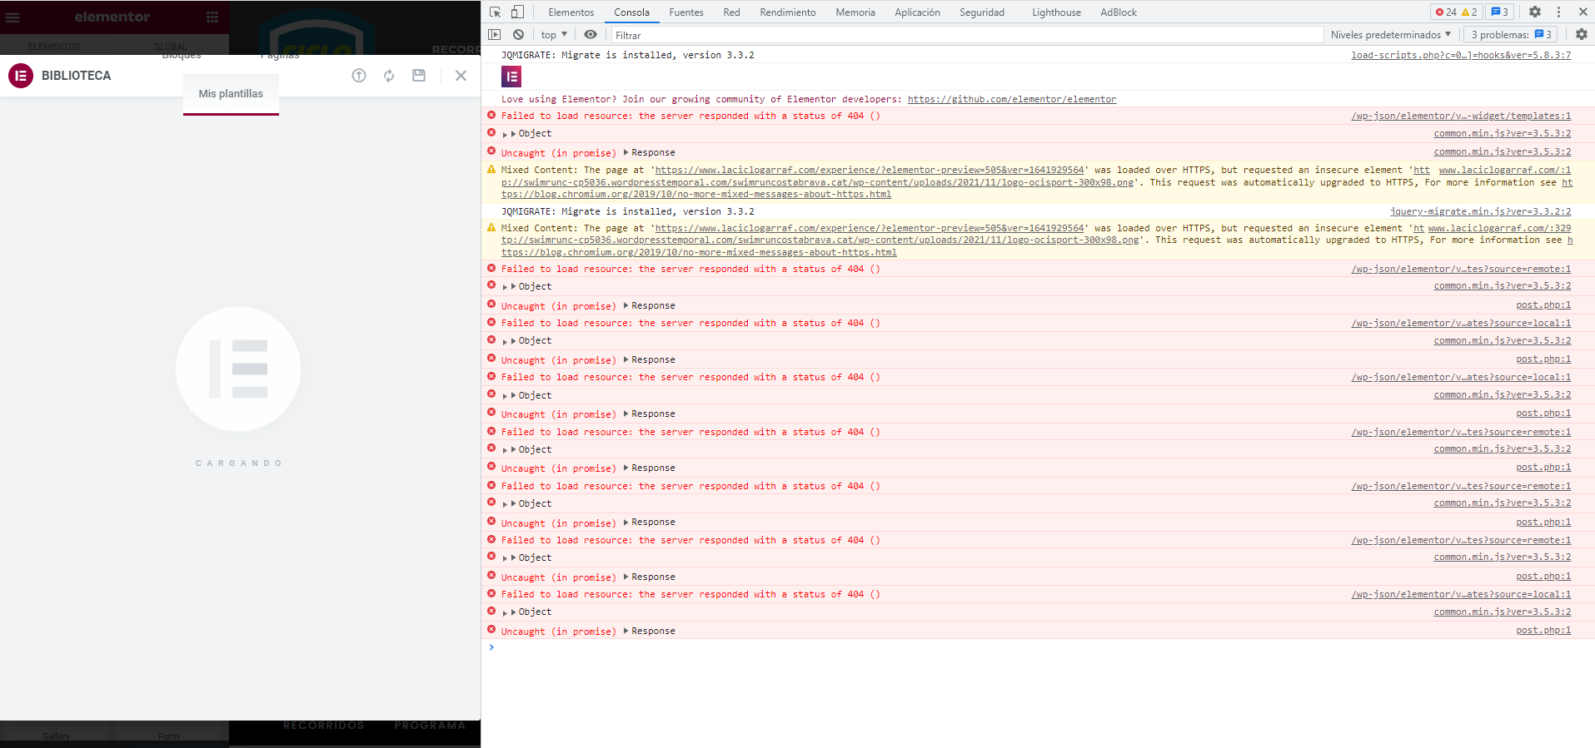Screen dimensions: 1595x748
Task: Open the Fuentes tab
Action: pyautogui.click(x=686, y=12)
